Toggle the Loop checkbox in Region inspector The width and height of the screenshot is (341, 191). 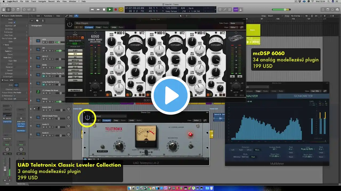[15, 23]
